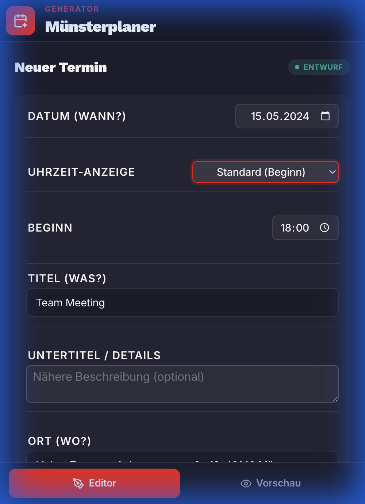Click the ENTWURF status badge
The width and height of the screenshot is (365, 504).
point(319,67)
